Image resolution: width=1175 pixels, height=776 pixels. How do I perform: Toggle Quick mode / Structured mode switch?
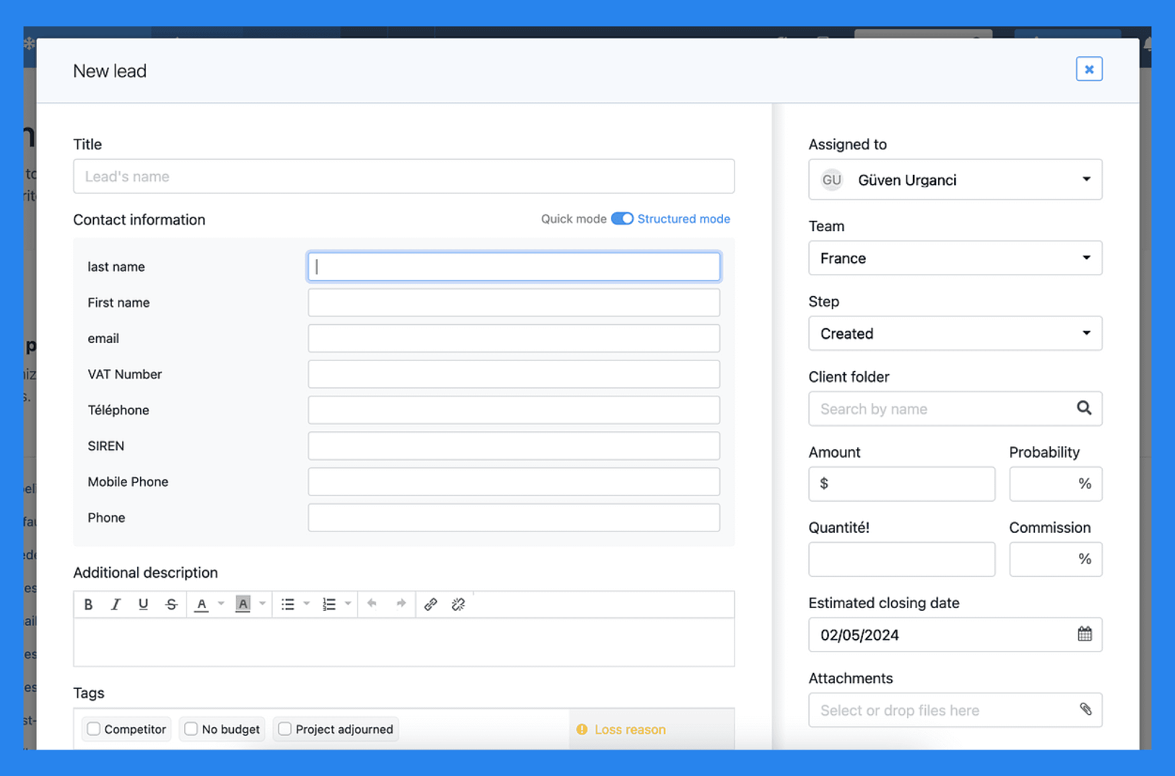point(622,219)
